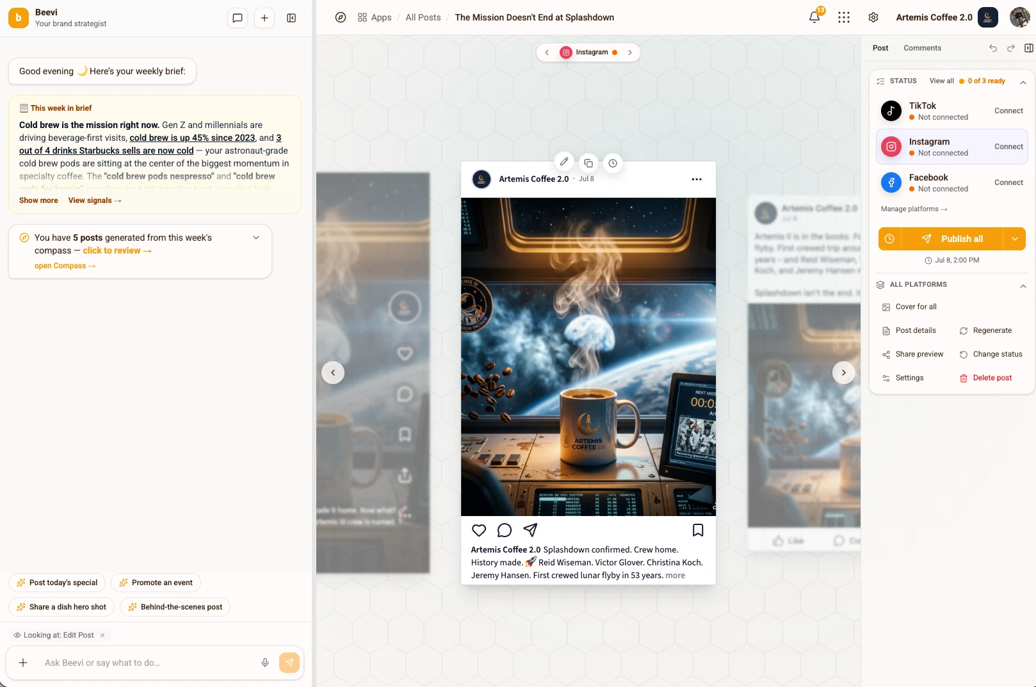
Task: Click the microphone voice input icon
Action: point(265,663)
